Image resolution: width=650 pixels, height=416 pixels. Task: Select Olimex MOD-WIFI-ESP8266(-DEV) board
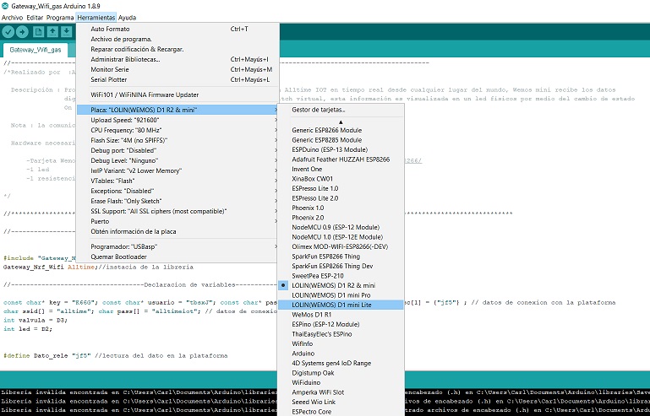(x=341, y=246)
